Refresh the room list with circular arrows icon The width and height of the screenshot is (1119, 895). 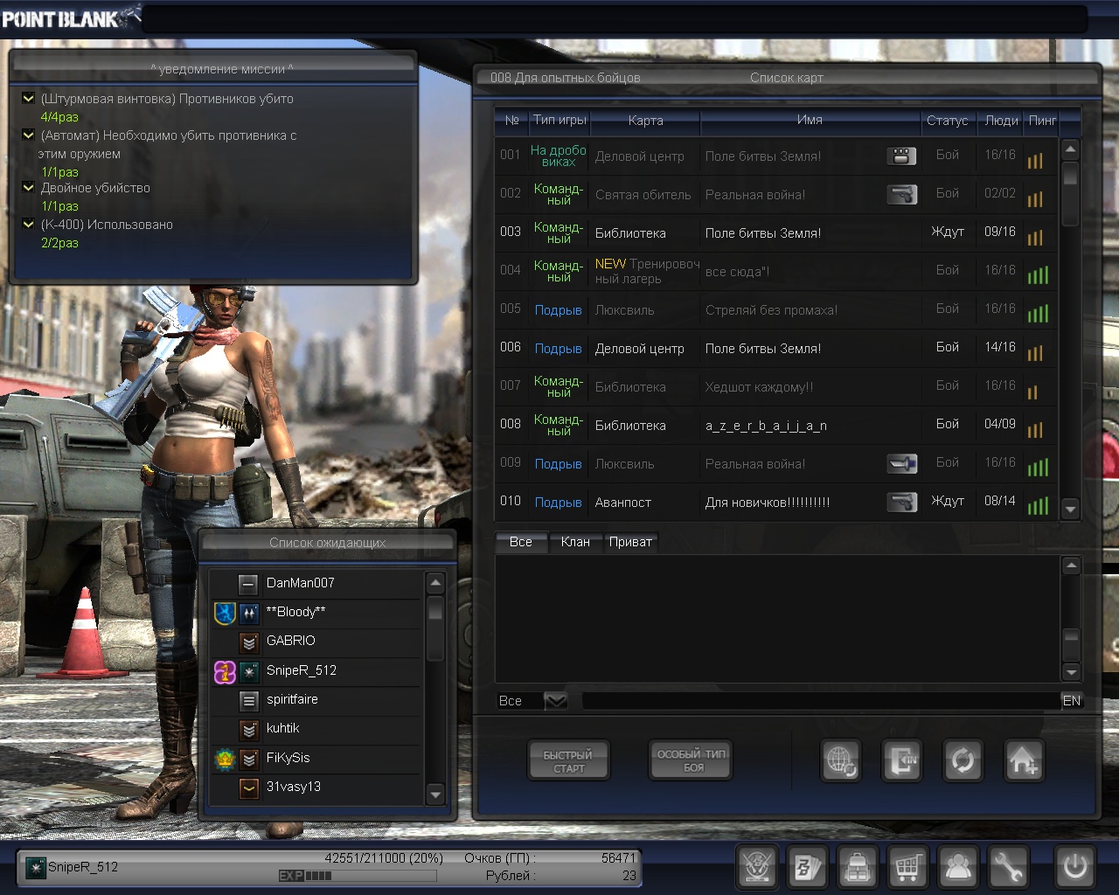point(963,760)
